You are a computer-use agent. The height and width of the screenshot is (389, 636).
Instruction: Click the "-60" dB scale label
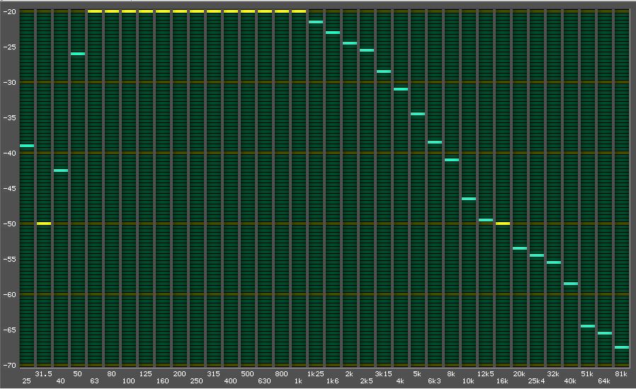tap(9, 295)
